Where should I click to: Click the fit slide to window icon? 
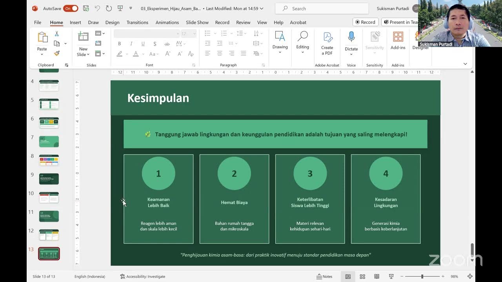[x=470, y=277]
